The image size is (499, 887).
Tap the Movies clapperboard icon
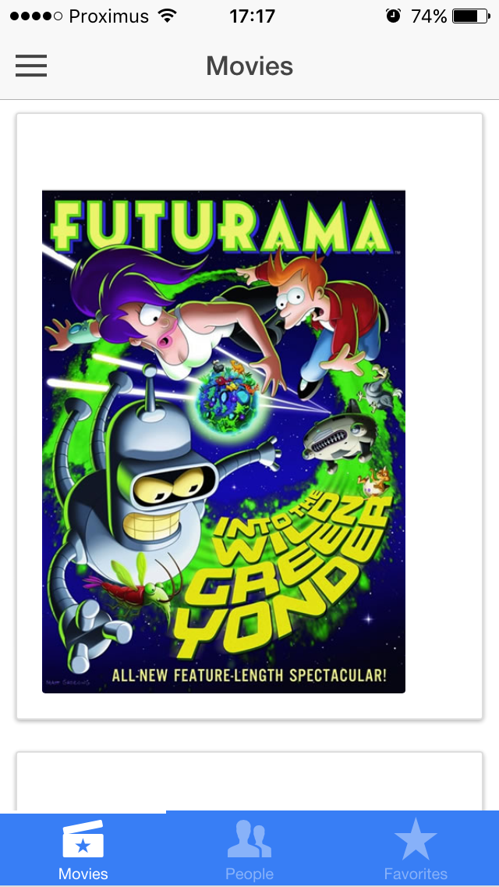point(83,839)
